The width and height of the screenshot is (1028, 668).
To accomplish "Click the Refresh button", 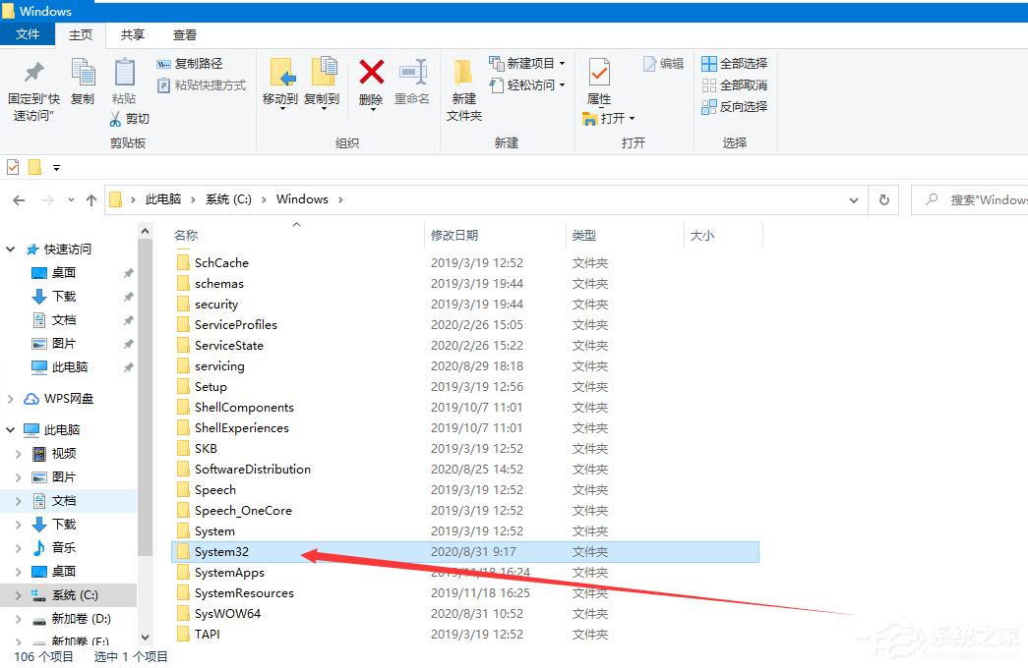I will [883, 200].
